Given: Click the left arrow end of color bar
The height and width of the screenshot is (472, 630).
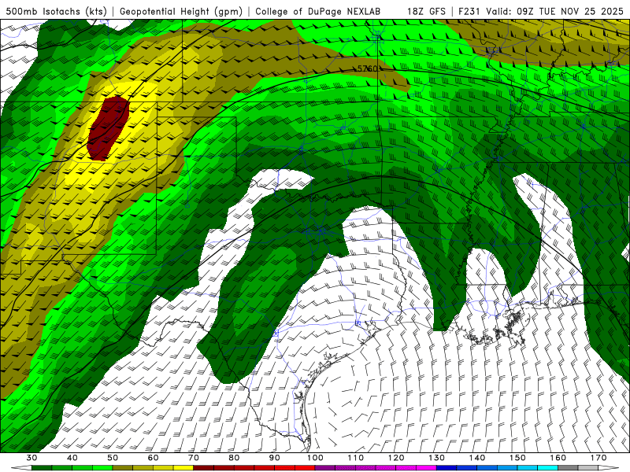Looking at the screenshot, I should coord(21,468).
